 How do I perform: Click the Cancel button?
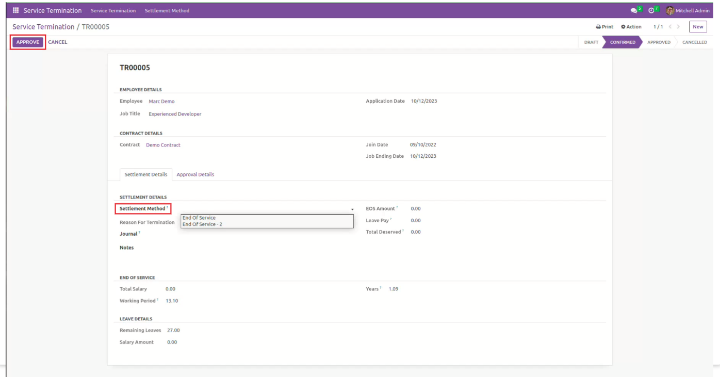58,42
